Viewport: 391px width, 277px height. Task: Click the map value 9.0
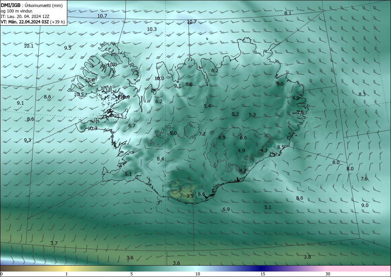365,205
